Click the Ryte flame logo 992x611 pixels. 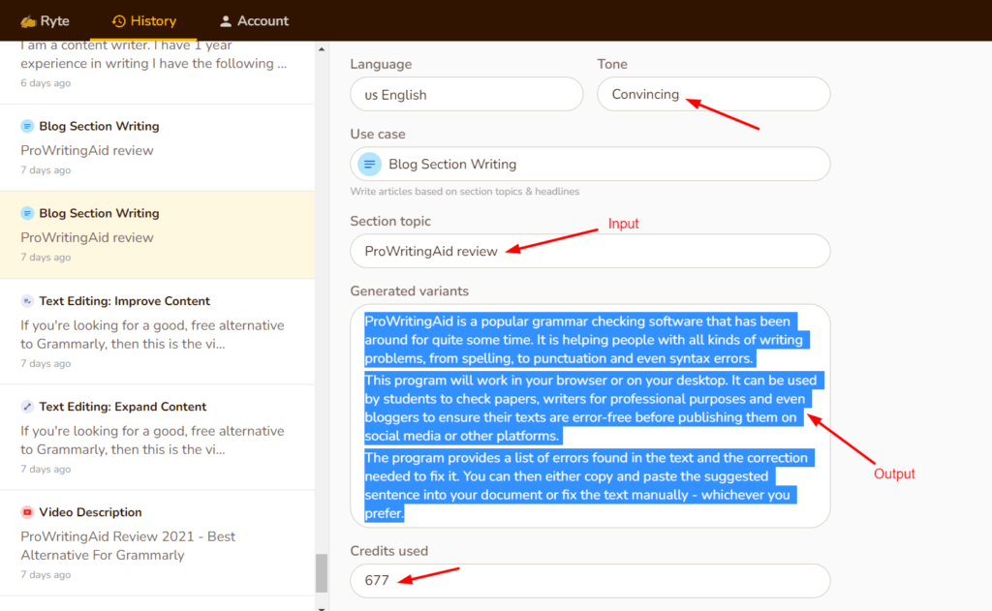click(x=26, y=20)
